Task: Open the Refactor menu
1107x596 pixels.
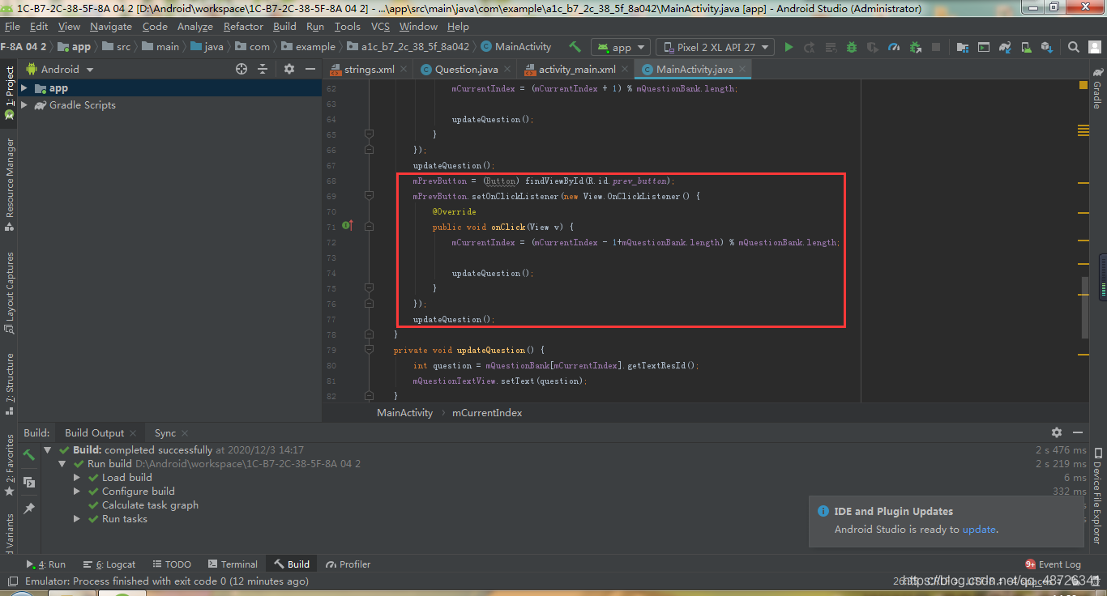Action: (x=243, y=27)
